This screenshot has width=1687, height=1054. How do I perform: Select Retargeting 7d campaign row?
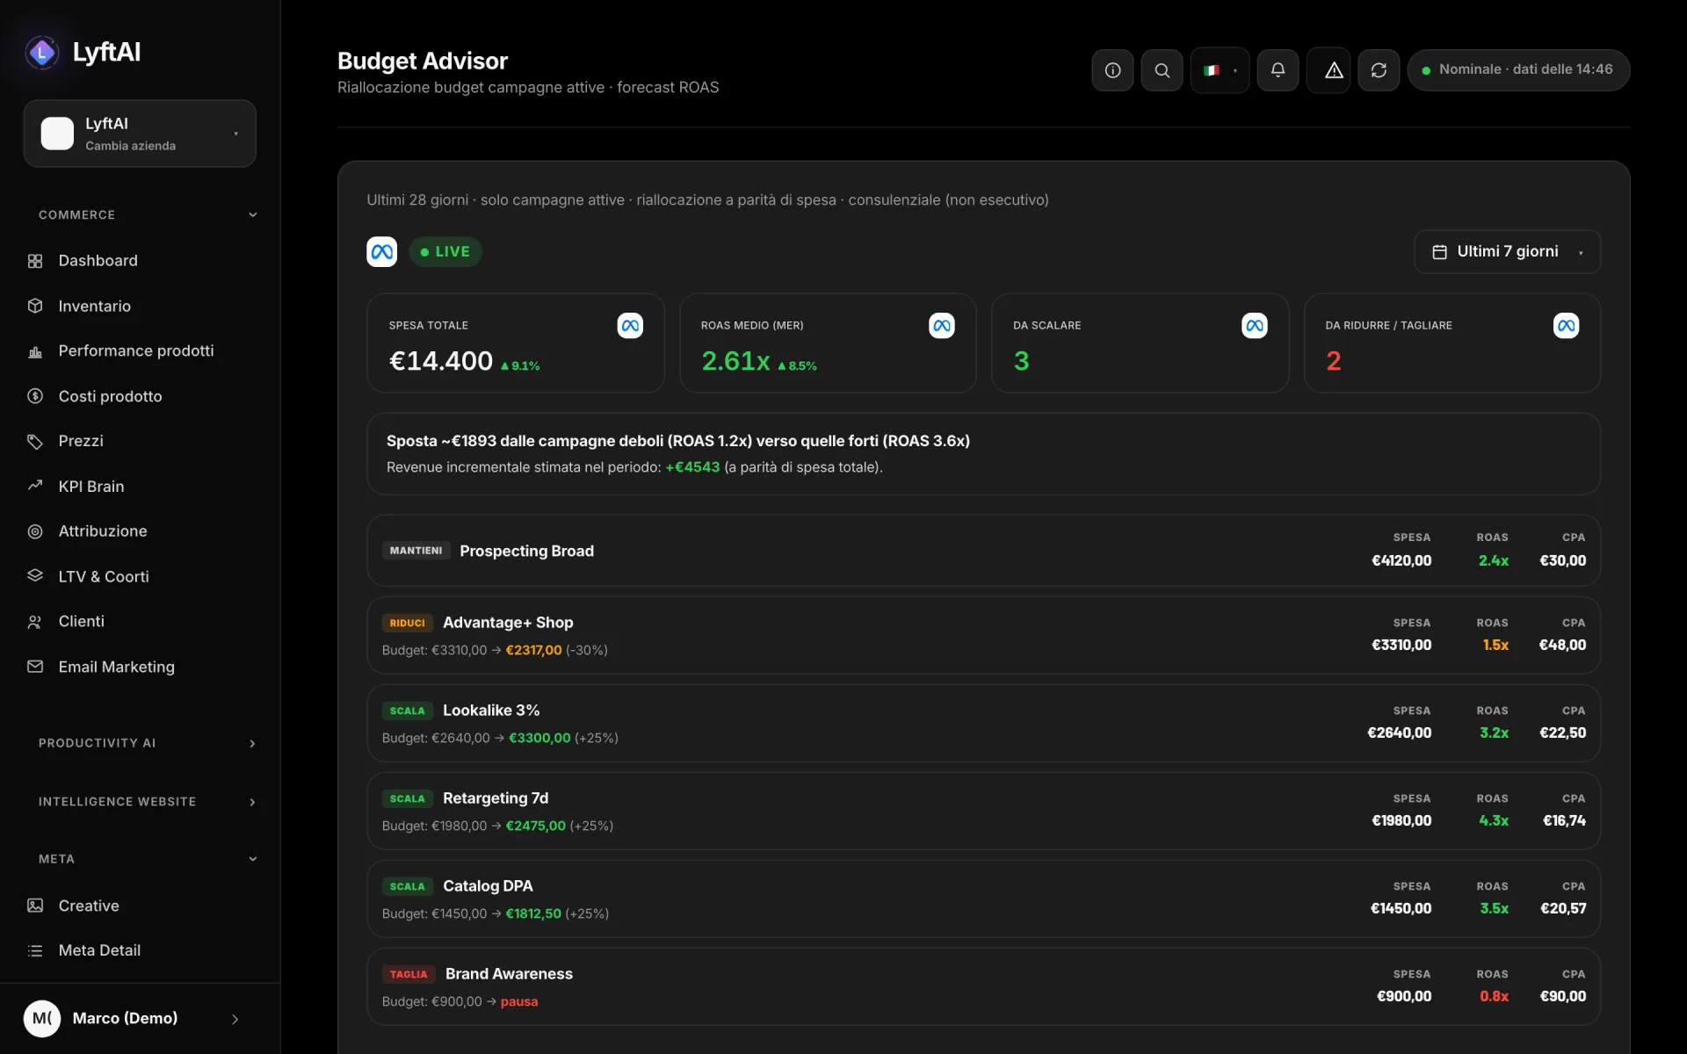pyautogui.click(x=983, y=812)
